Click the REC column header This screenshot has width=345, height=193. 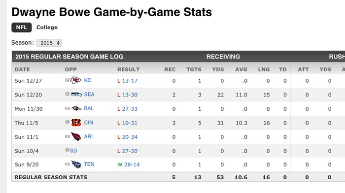pyautogui.click(x=170, y=69)
